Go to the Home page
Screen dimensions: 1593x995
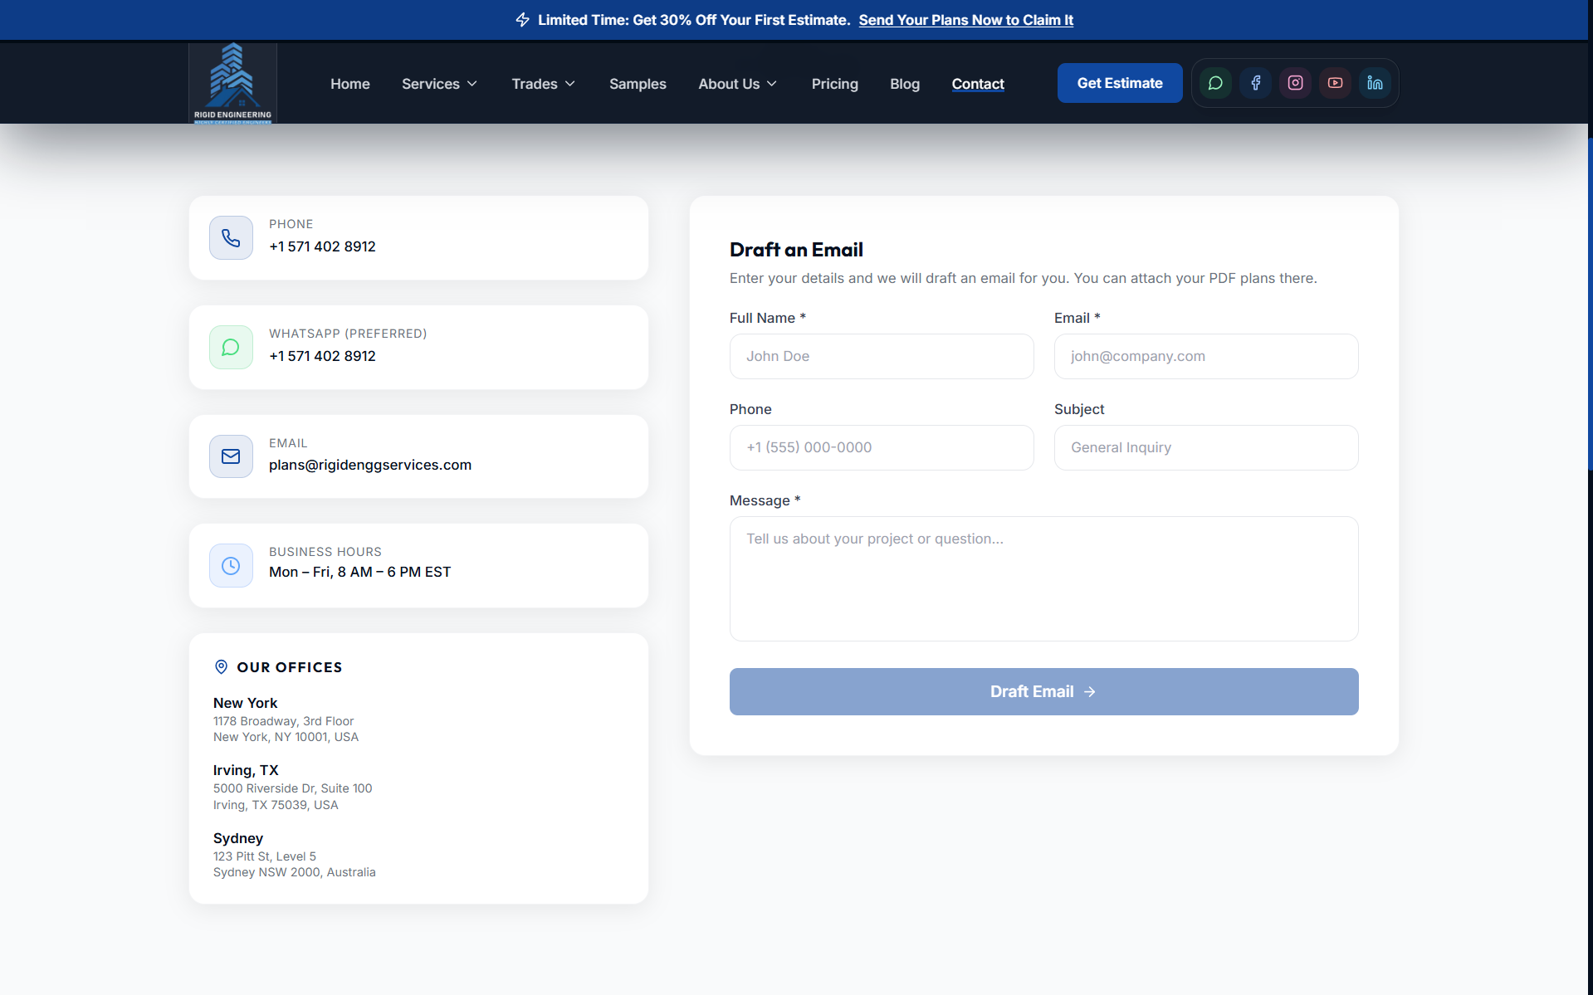[x=350, y=84]
